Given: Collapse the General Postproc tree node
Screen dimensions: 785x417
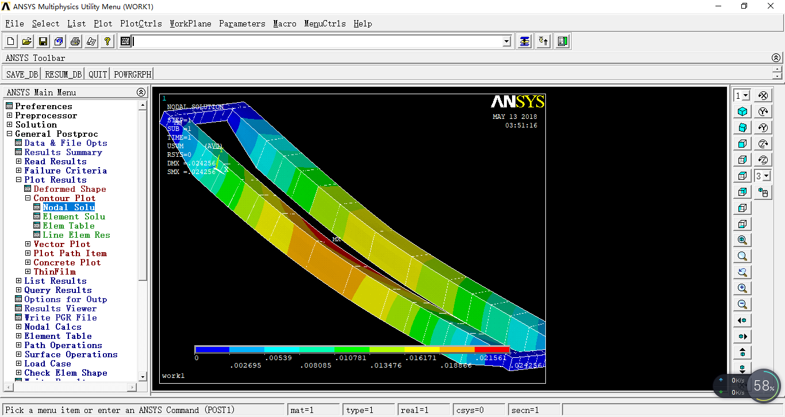Looking at the screenshot, I should (x=9, y=134).
